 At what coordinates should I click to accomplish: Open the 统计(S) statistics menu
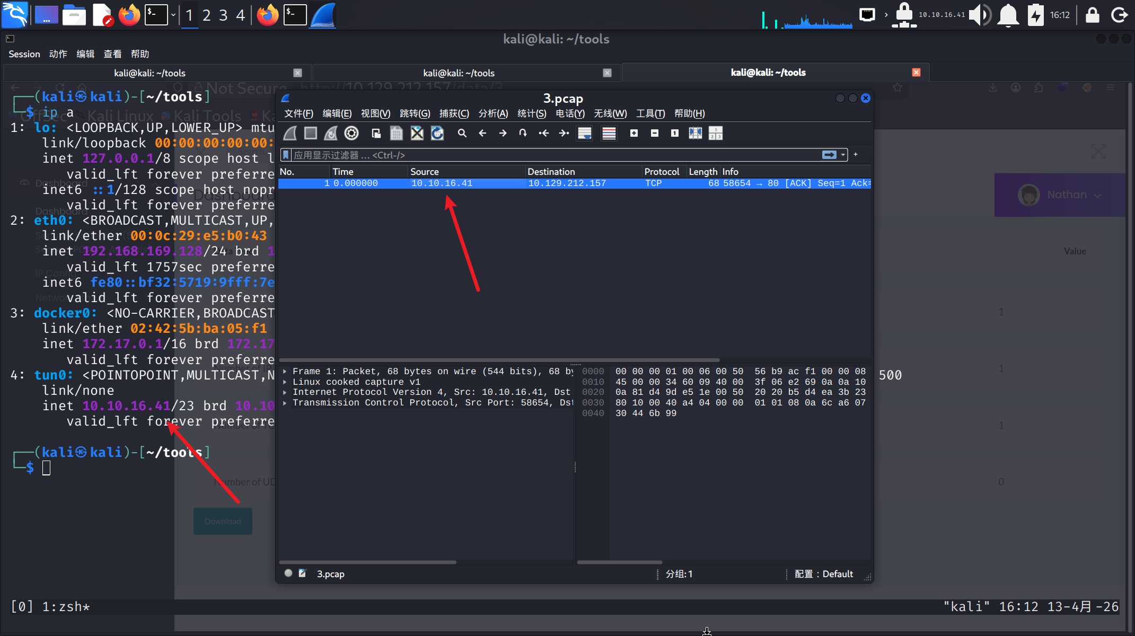coord(531,113)
